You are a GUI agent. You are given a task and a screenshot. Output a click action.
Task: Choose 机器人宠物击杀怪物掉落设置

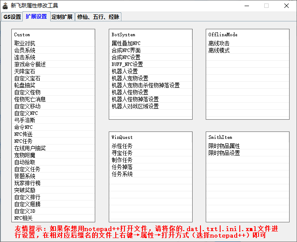click(x=145, y=85)
